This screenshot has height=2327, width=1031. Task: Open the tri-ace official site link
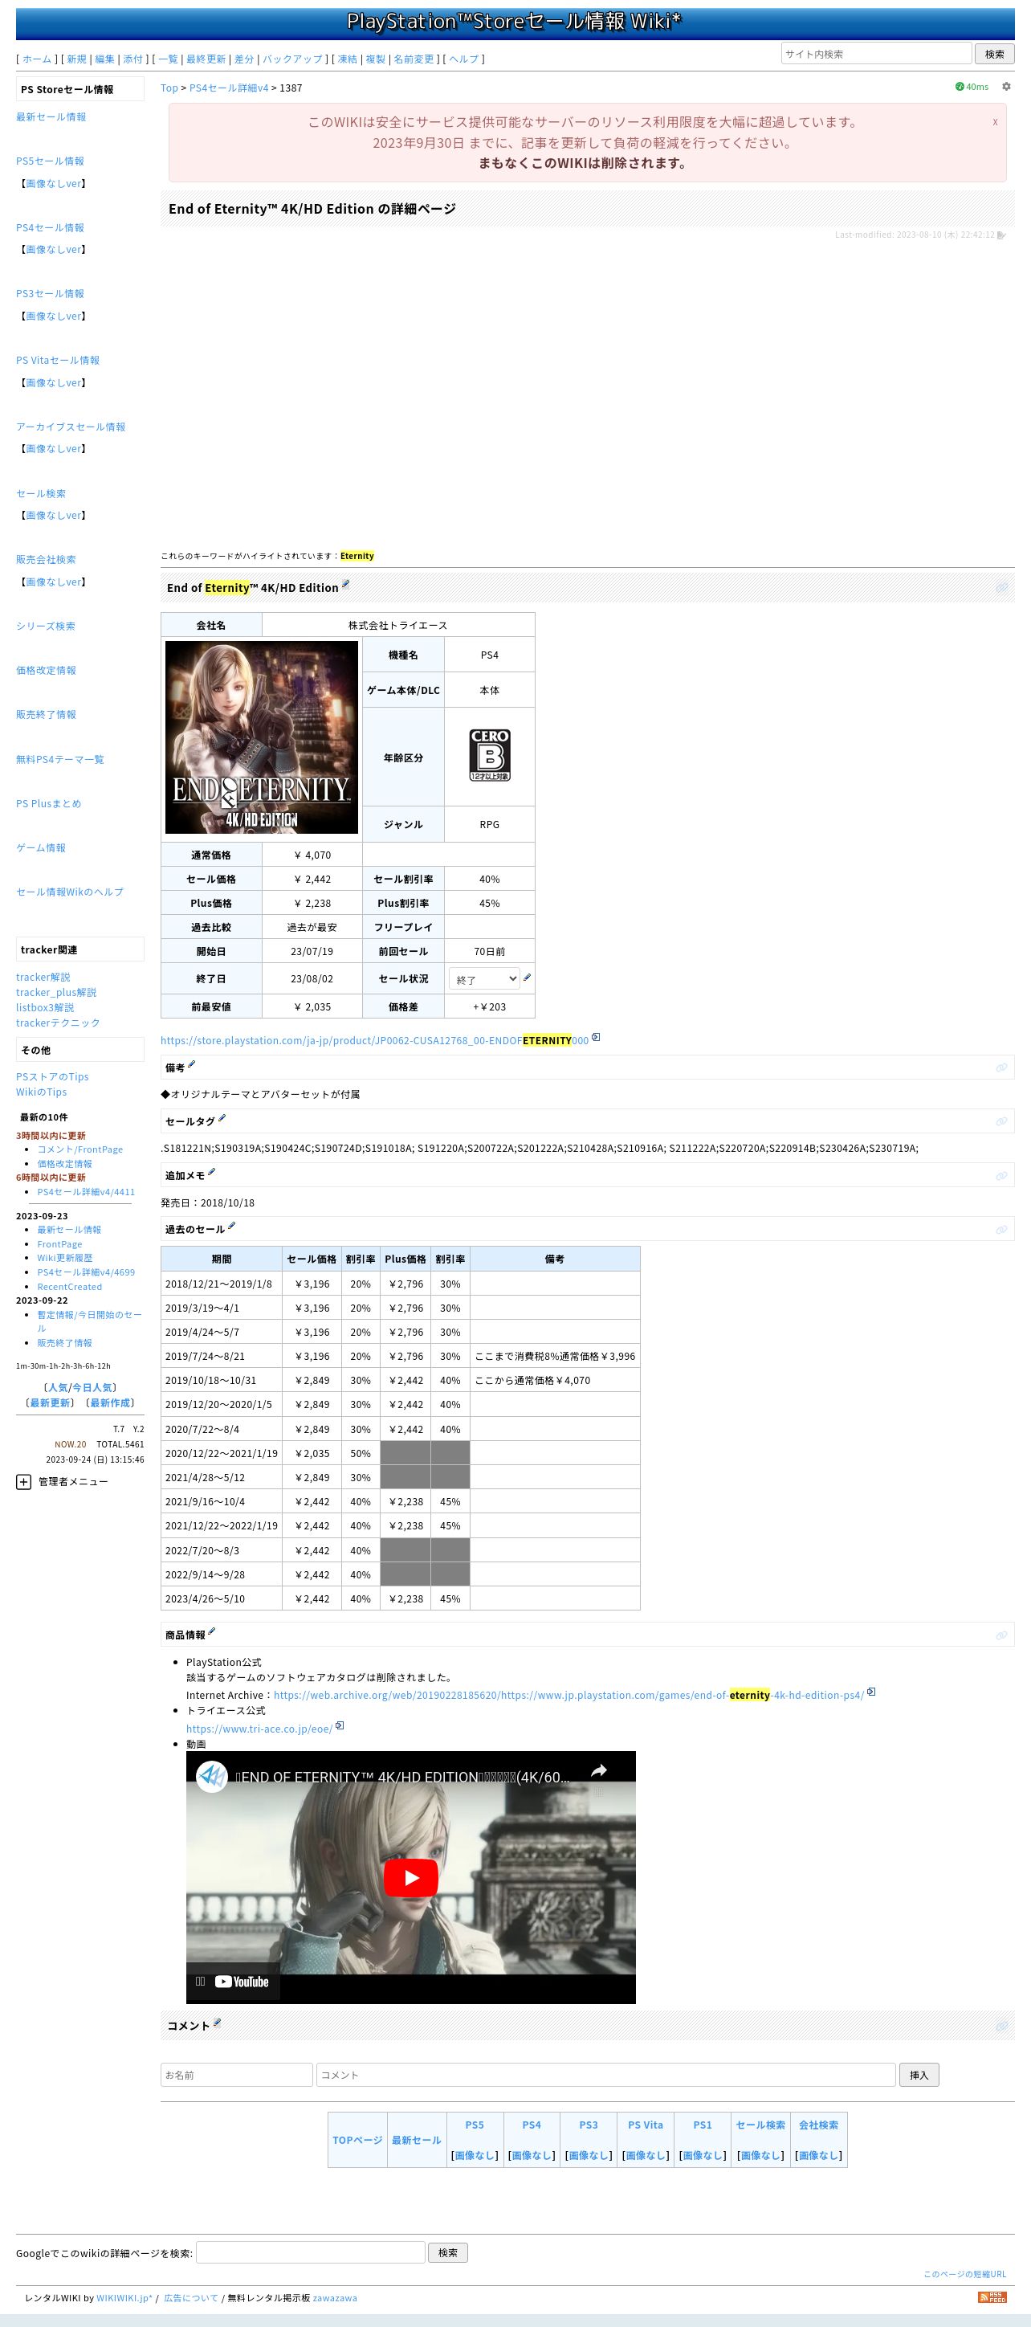tap(259, 1729)
